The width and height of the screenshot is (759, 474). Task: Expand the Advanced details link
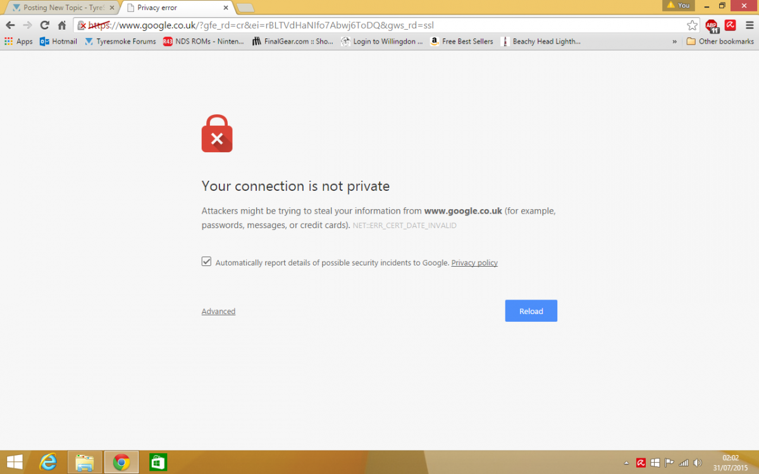point(218,312)
